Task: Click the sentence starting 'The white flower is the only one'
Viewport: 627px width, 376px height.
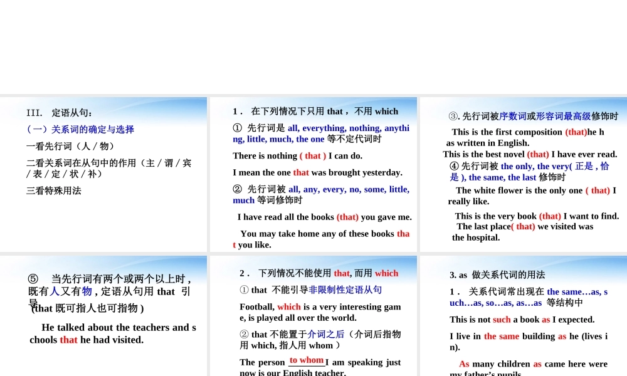Action: point(532,196)
